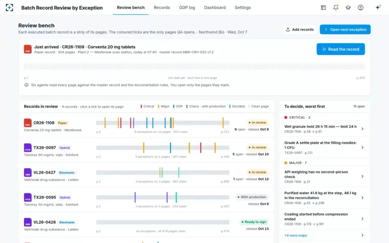Click the PDF icon of CR26-1109

pos(28,49)
